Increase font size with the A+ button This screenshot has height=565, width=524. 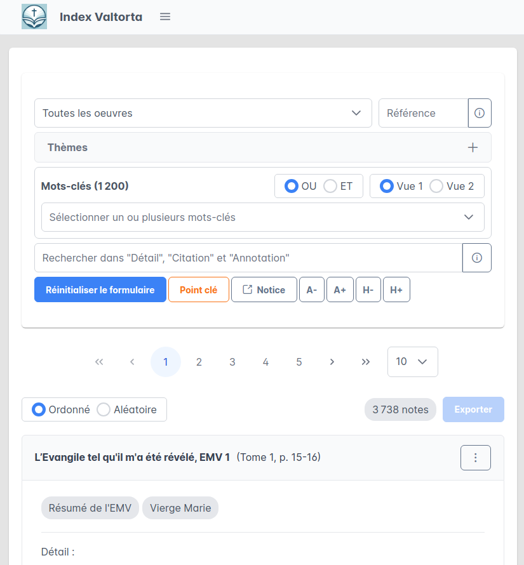coord(340,289)
